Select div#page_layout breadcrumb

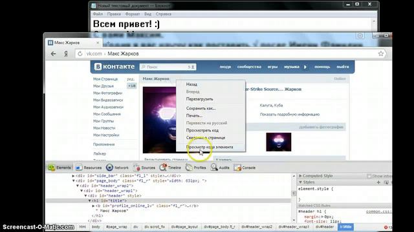coord(184,227)
